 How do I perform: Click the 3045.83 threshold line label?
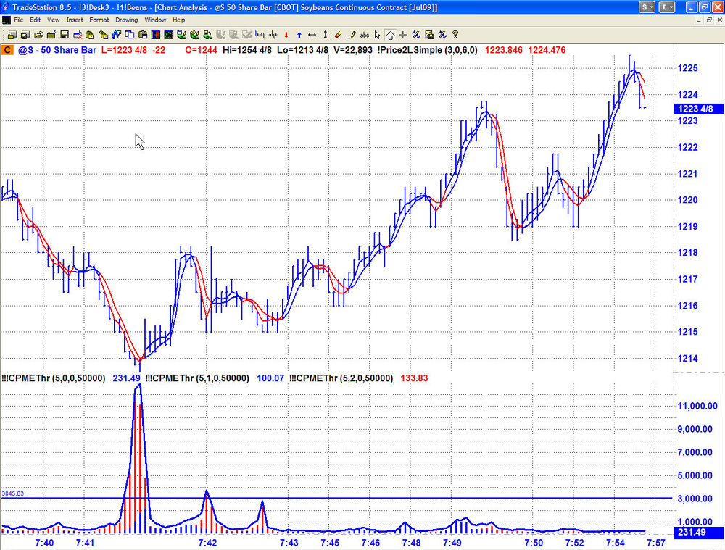12,493
